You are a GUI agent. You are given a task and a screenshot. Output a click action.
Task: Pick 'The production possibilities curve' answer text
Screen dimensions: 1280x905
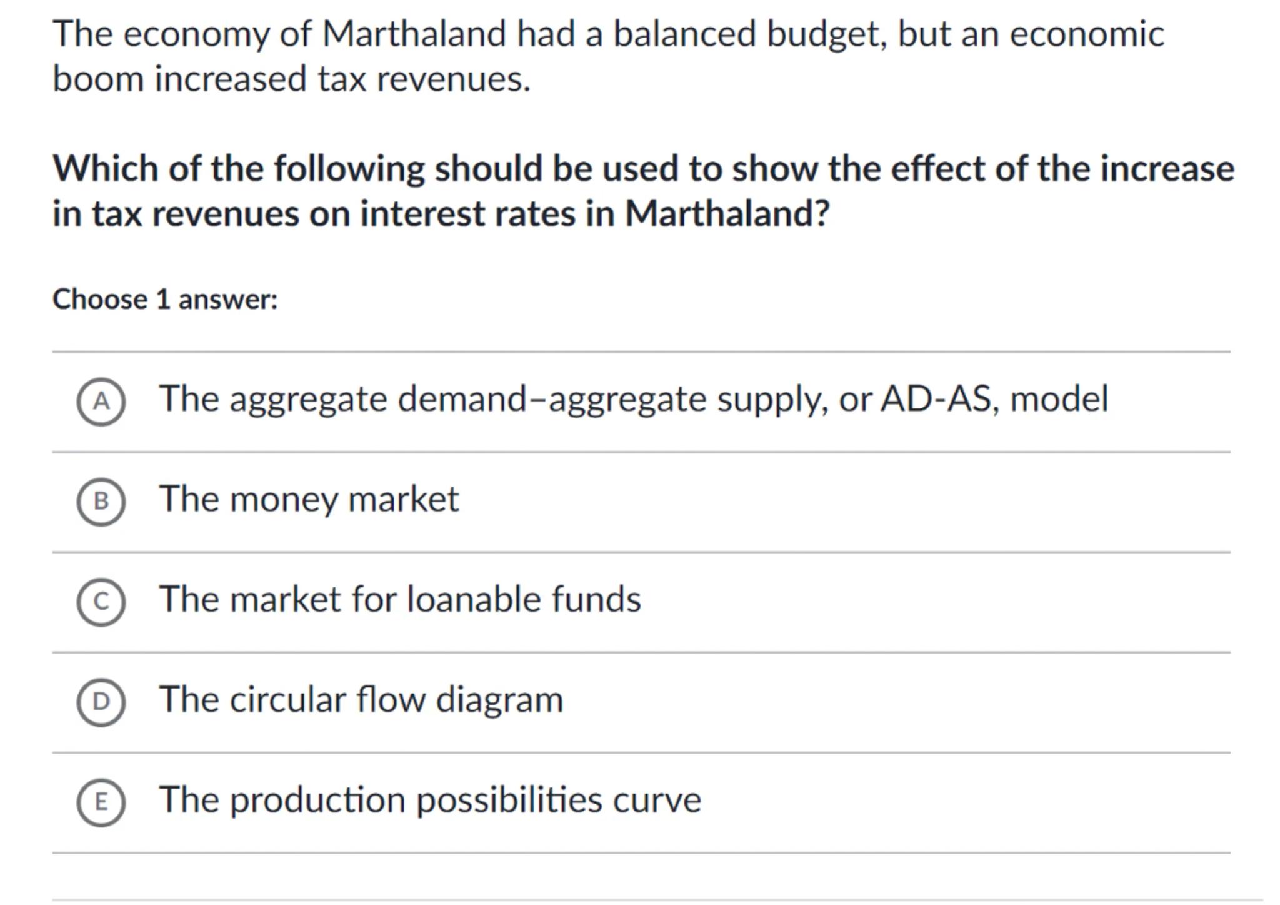coord(430,799)
